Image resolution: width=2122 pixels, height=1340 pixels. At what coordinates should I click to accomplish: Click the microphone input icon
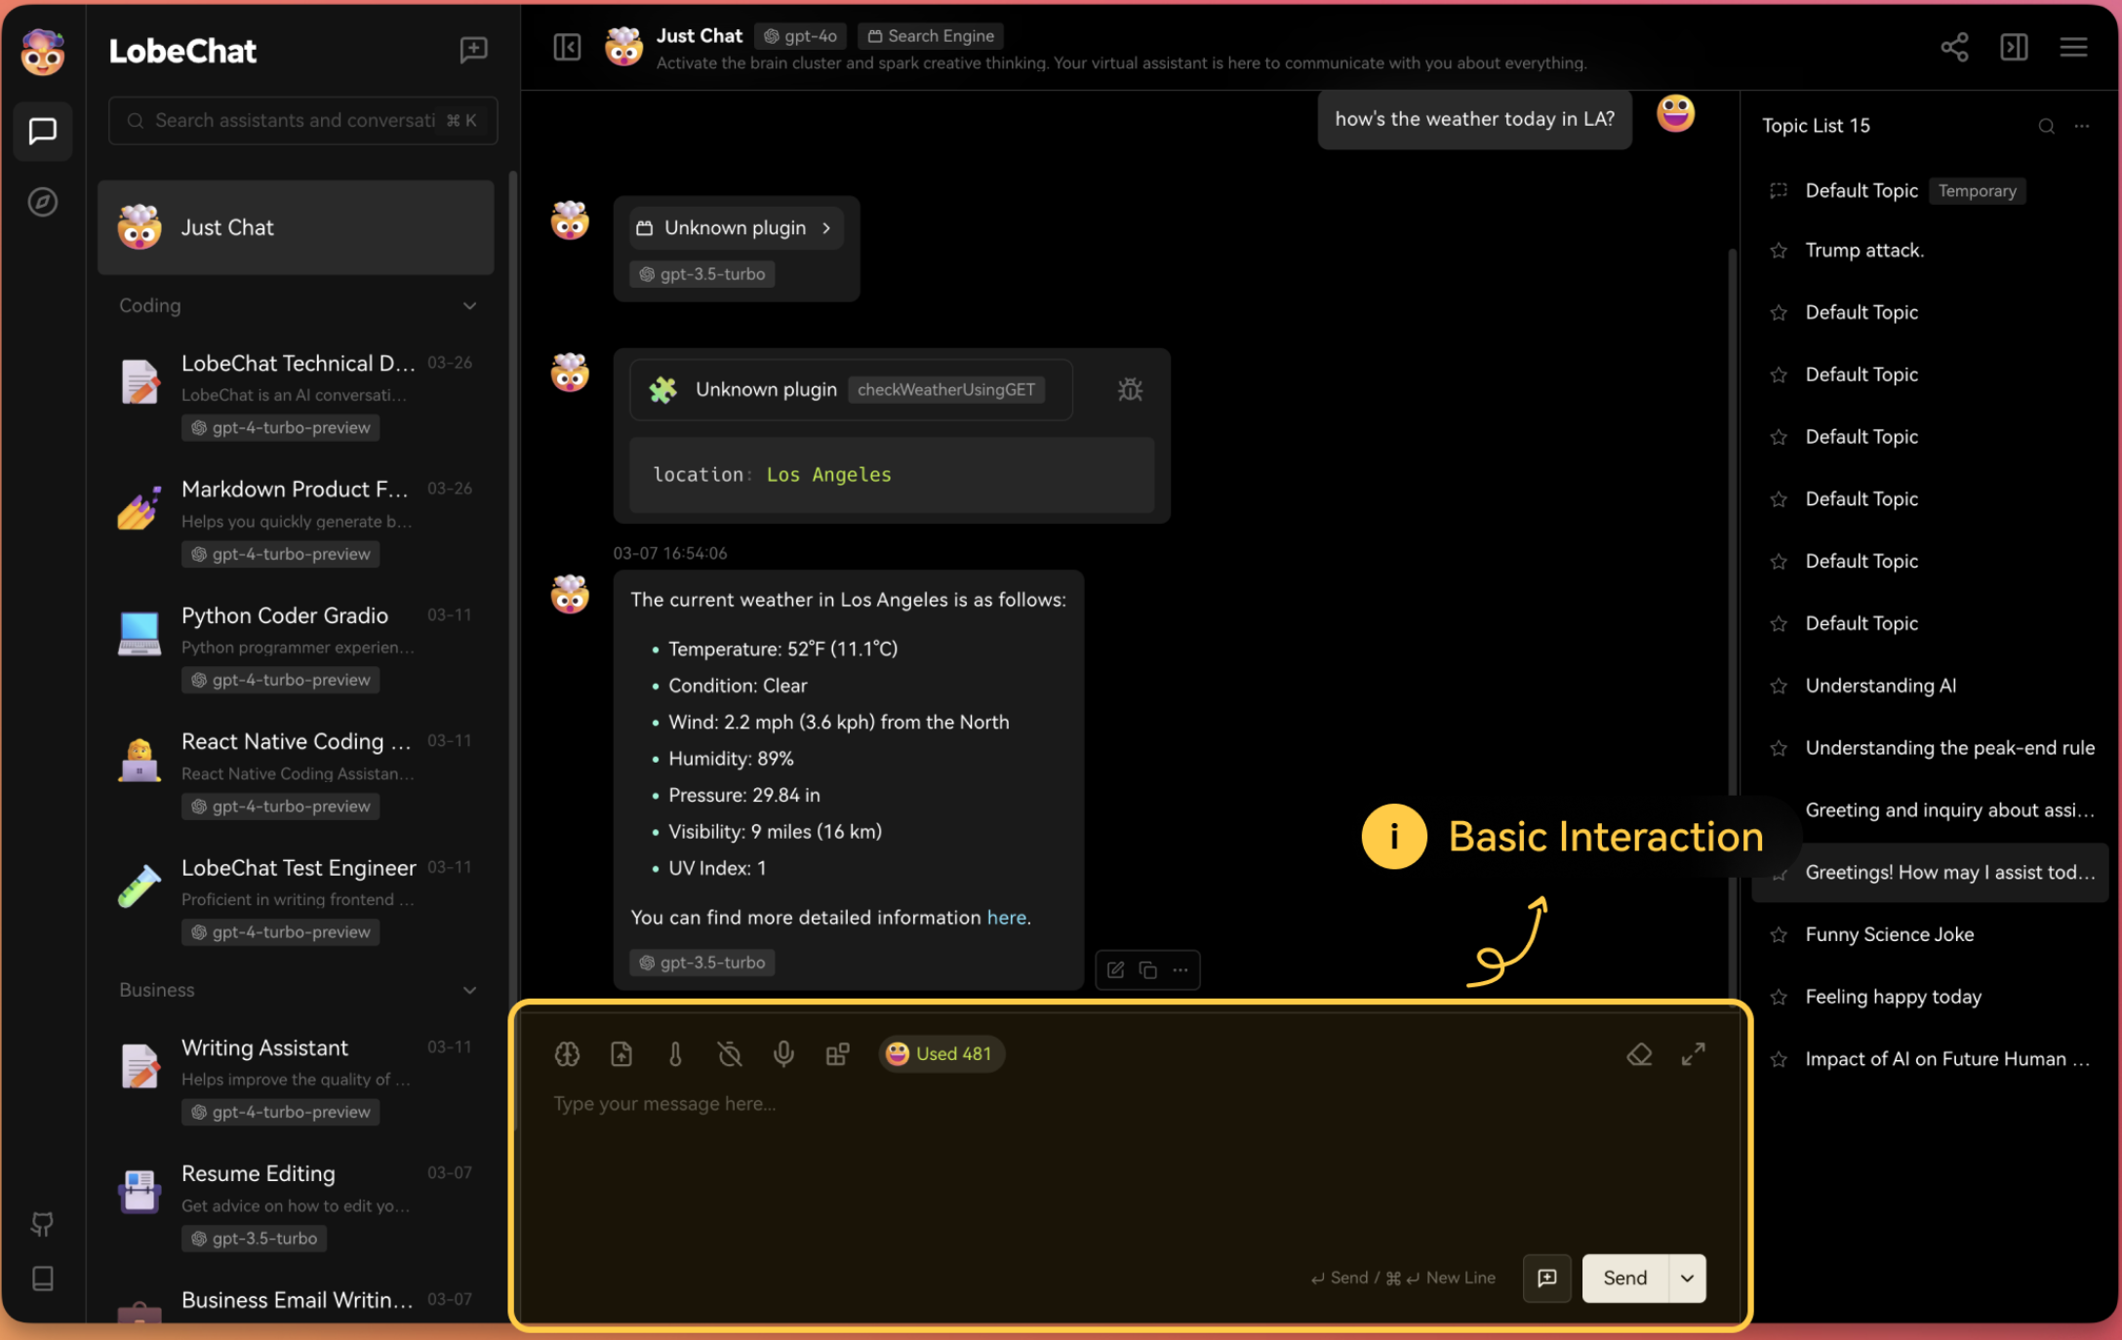click(x=783, y=1053)
